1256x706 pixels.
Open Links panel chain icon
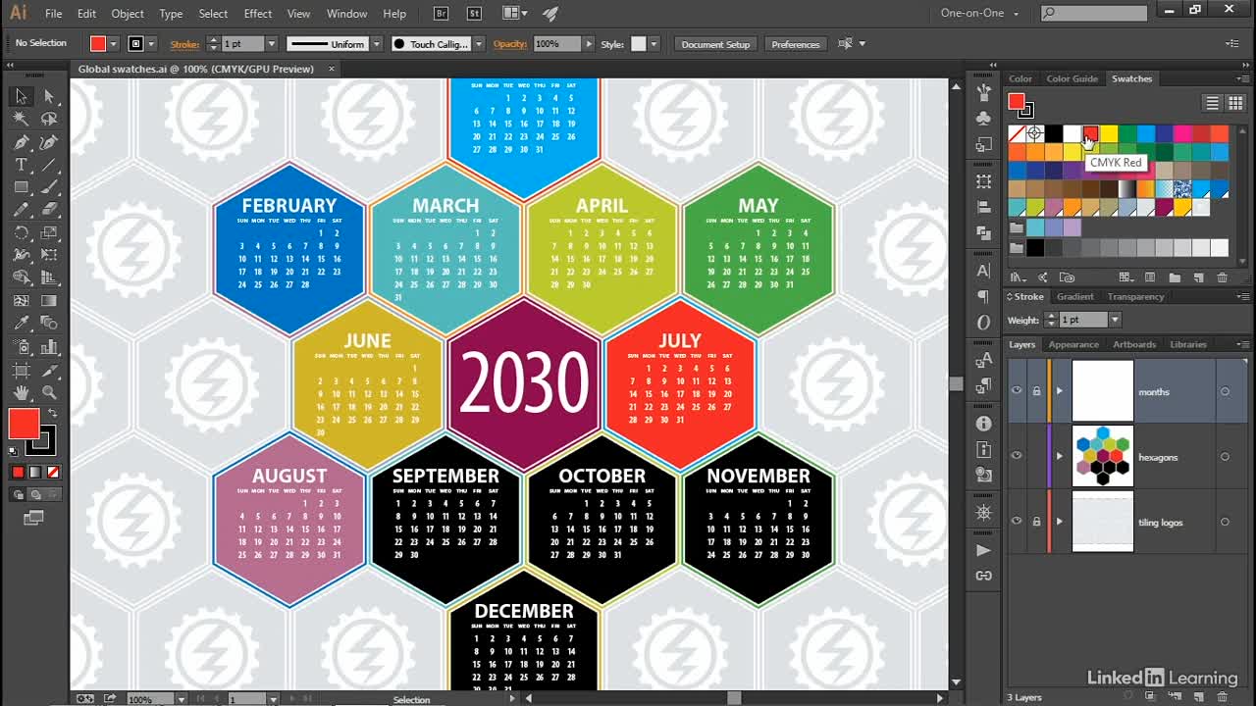(x=983, y=576)
